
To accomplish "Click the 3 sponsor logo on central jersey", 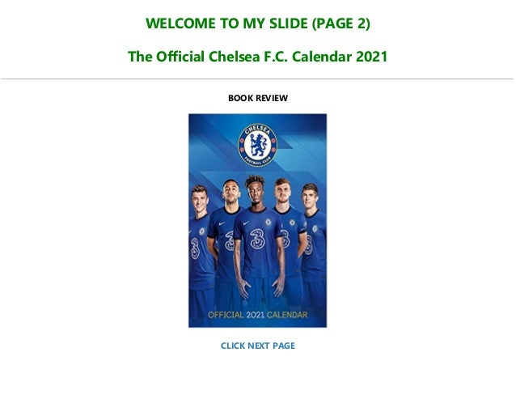I will tap(257, 239).
